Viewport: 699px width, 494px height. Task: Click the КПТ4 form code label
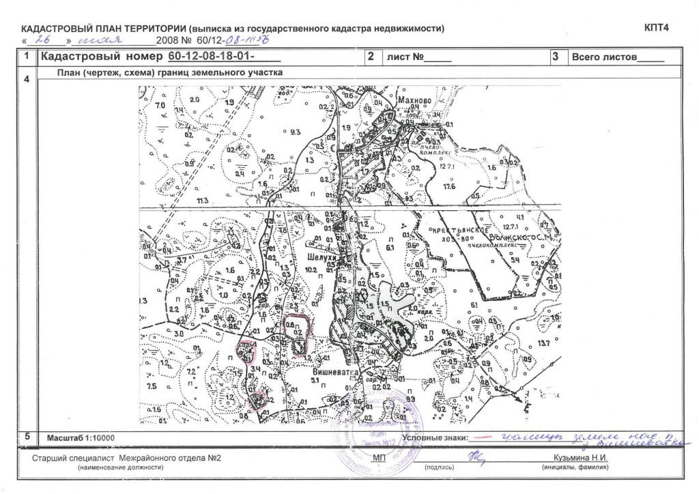(656, 27)
